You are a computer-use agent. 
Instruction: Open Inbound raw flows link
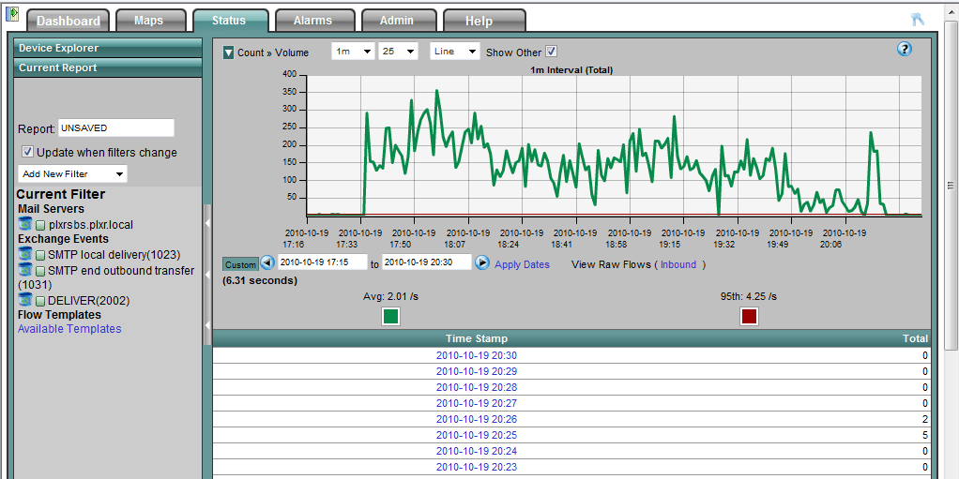click(x=678, y=264)
